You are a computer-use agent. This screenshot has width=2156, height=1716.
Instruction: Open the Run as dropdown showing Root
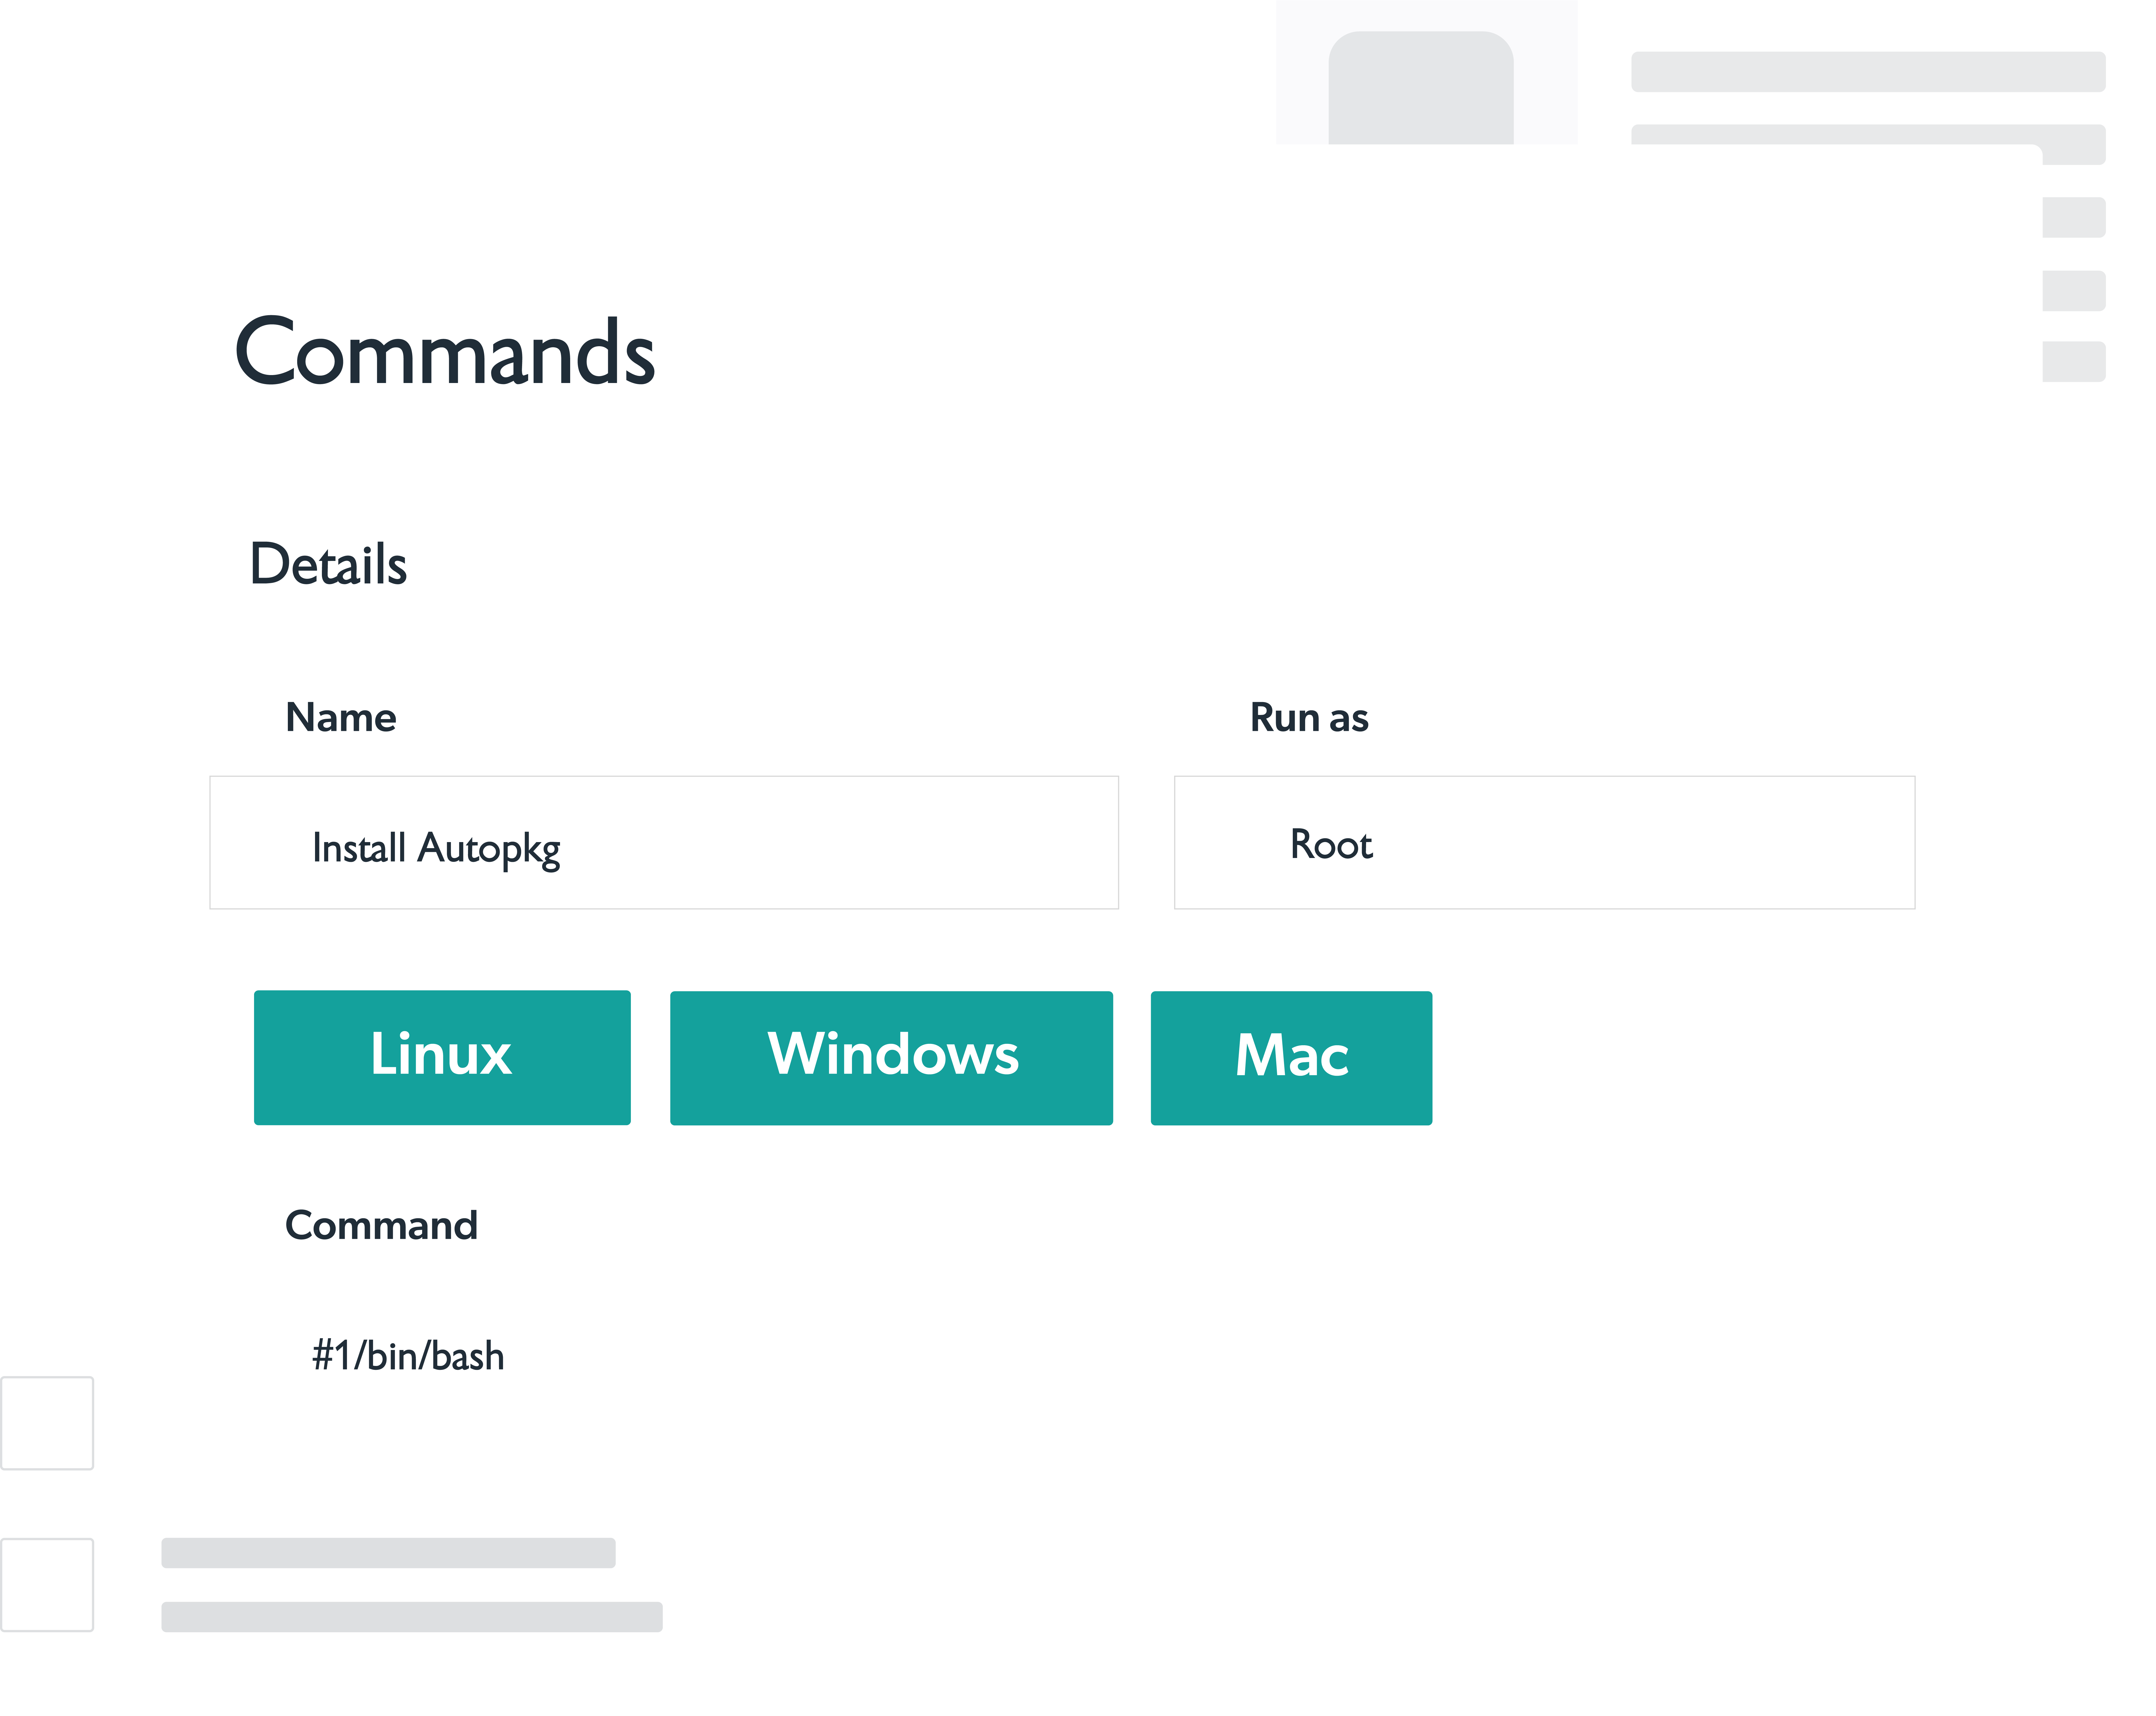[x=1544, y=843]
